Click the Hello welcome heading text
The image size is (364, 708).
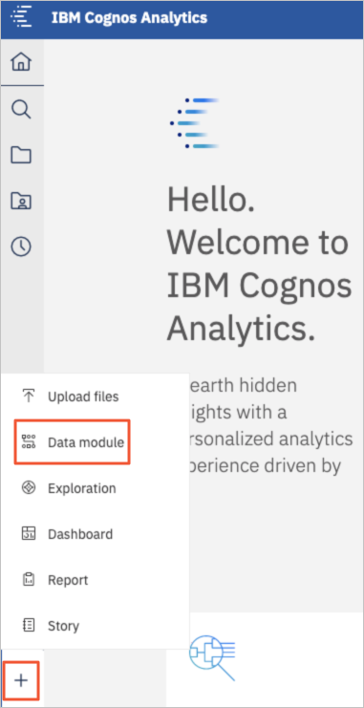click(x=259, y=266)
